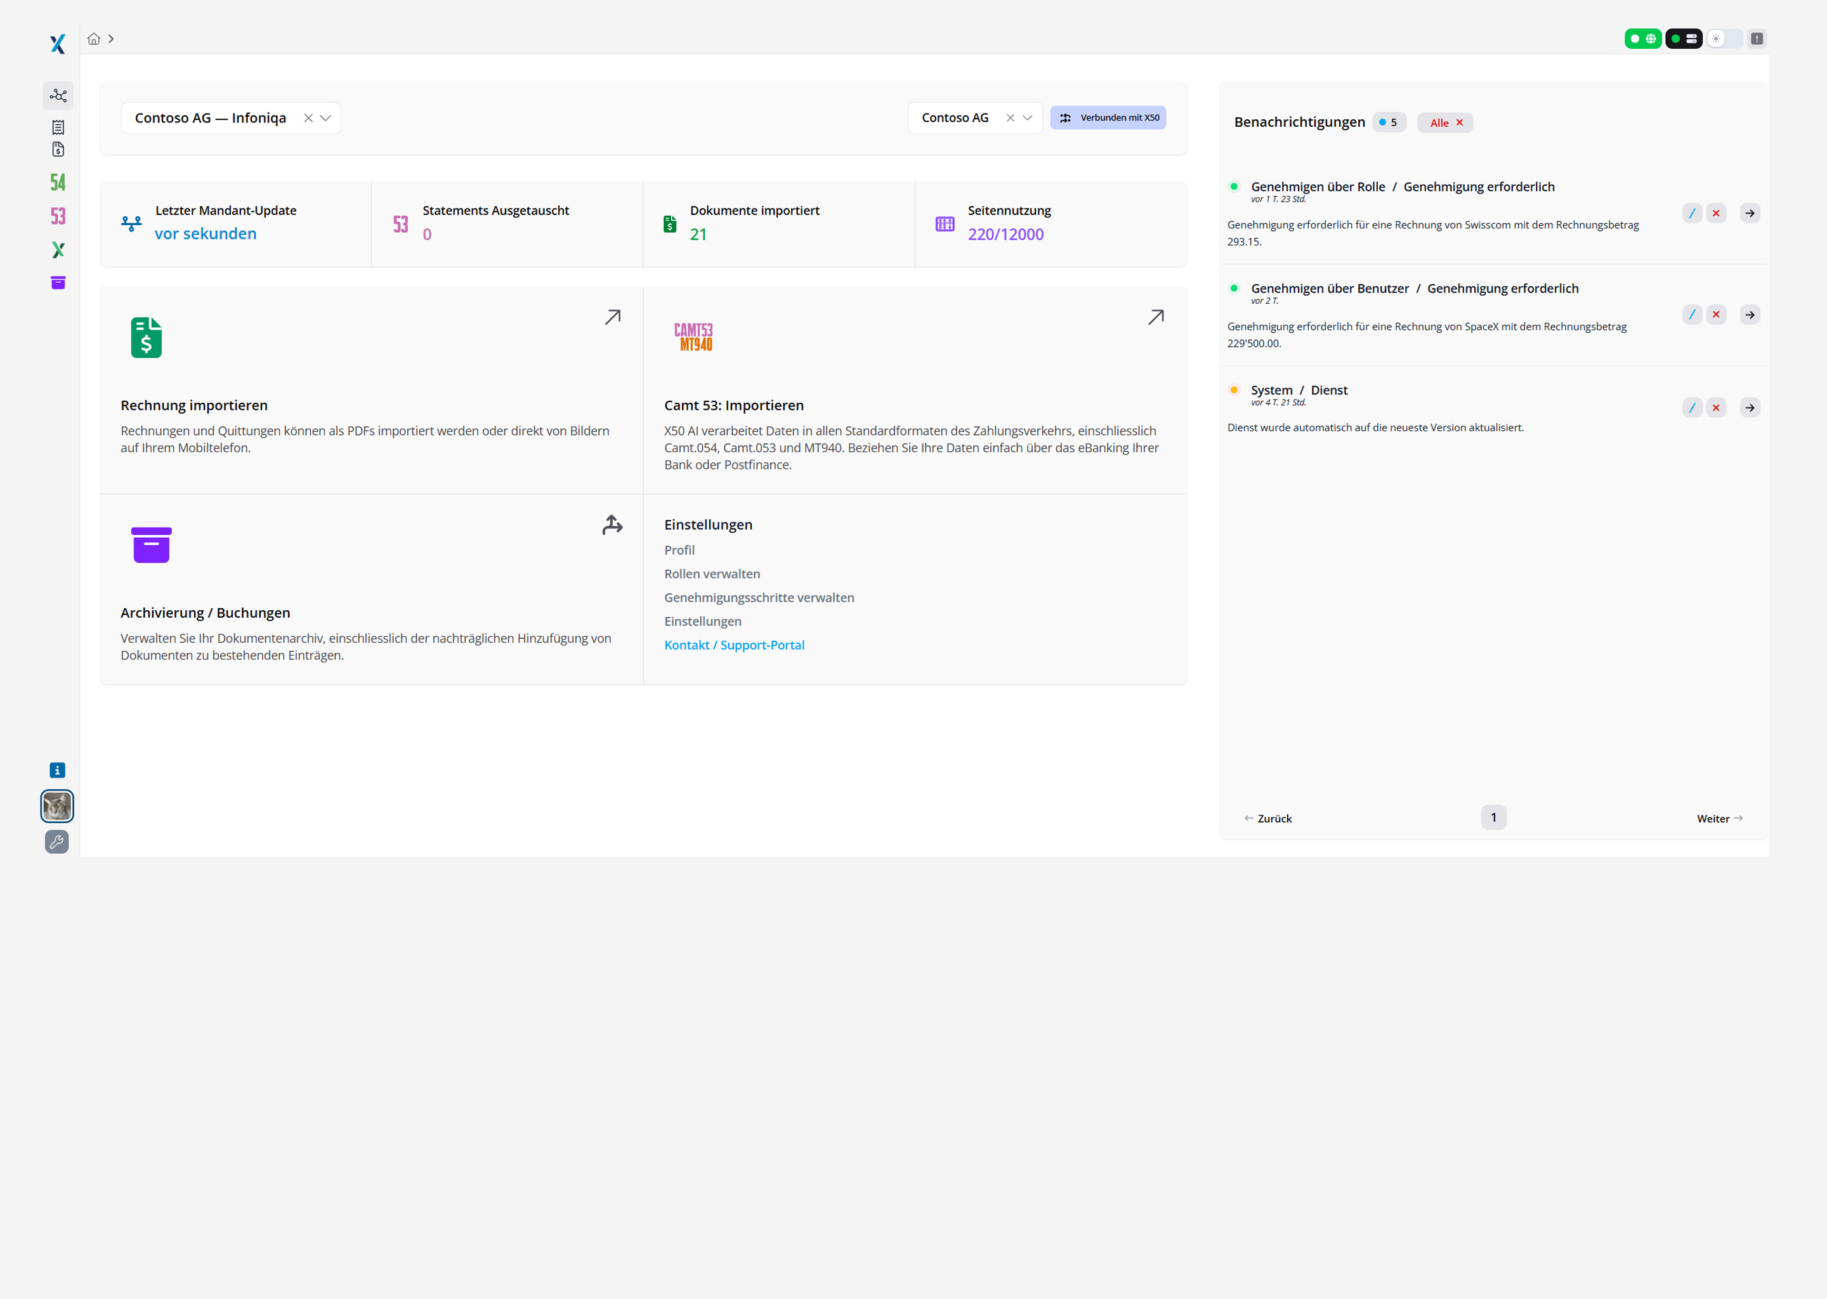The width and height of the screenshot is (1827, 1299).
Task: Click the notification count badge 5
Action: coord(1389,122)
